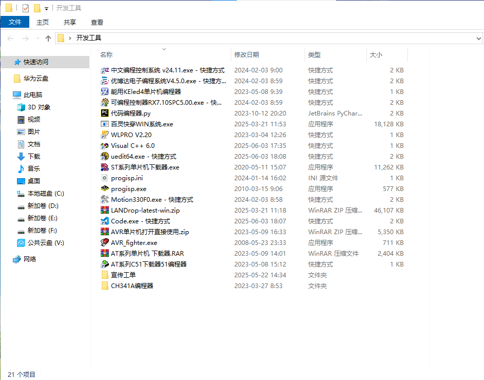This screenshot has height=380, width=484.
Task: Sort by 名称 column header
Action: 106,54
